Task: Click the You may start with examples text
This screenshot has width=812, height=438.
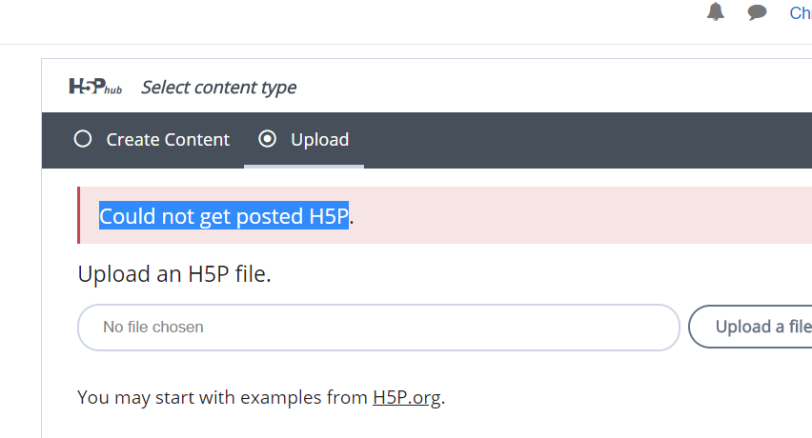Action: pyautogui.click(x=222, y=398)
